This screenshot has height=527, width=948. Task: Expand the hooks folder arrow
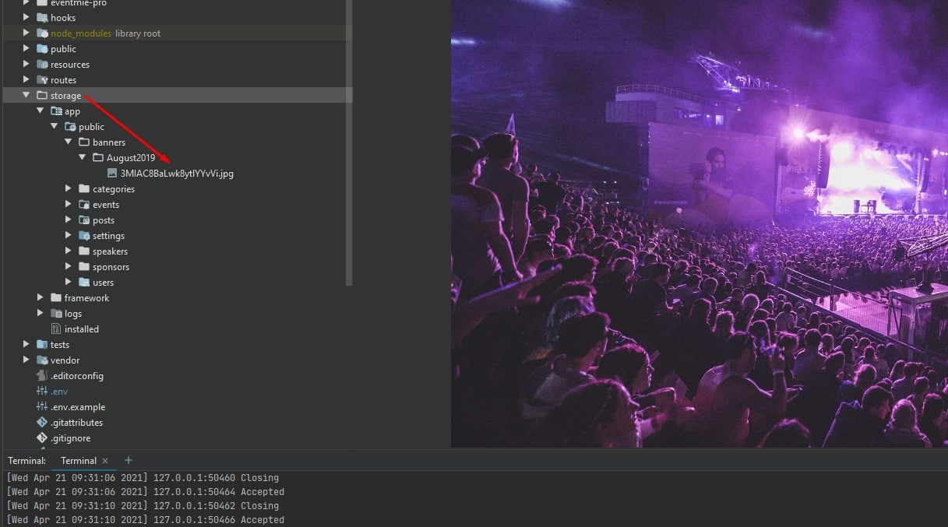tap(26, 18)
